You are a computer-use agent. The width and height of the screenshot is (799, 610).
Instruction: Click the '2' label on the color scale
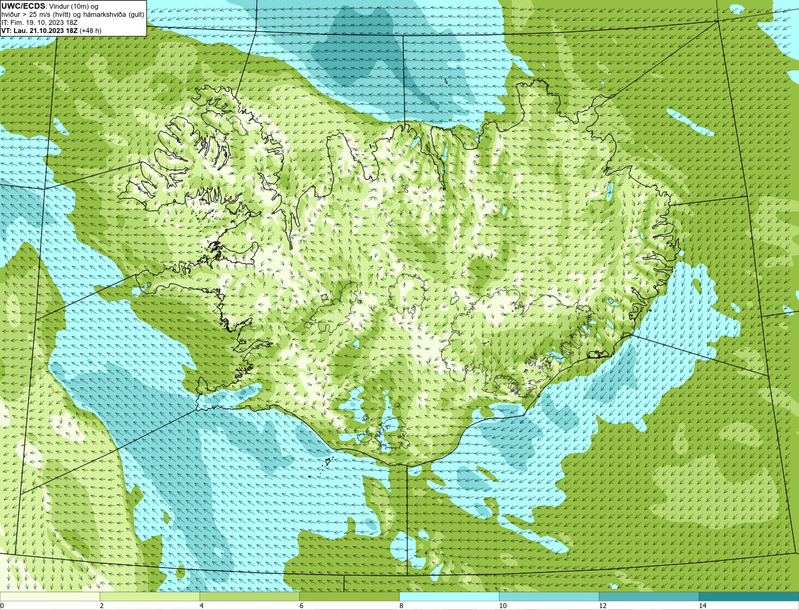pos(101,606)
